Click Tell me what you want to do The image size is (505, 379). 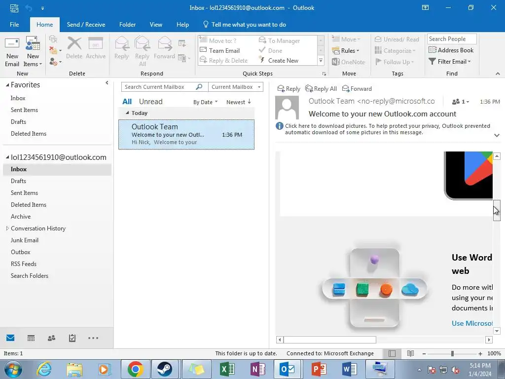click(245, 25)
